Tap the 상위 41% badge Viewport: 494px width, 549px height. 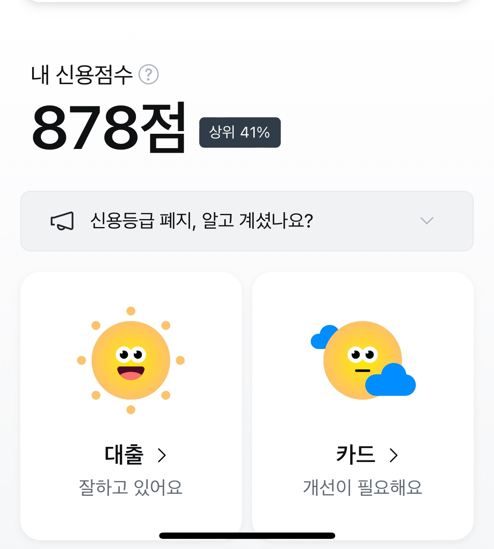point(240,133)
